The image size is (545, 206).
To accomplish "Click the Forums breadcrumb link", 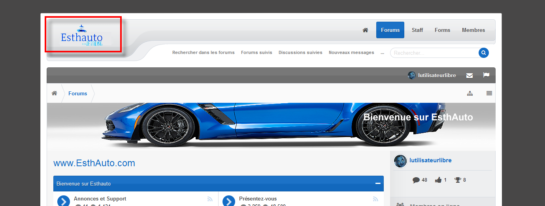I will (78, 93).
